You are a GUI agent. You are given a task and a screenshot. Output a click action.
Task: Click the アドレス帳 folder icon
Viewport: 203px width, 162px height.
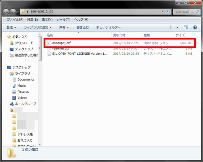[x=14, y=134]
